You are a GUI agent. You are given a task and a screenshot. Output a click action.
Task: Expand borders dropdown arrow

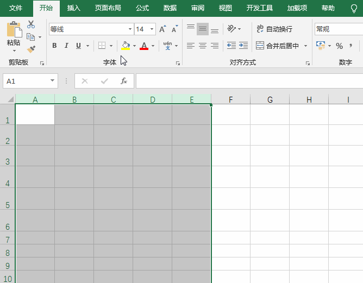pyautogui.click(x=111, y=46)
